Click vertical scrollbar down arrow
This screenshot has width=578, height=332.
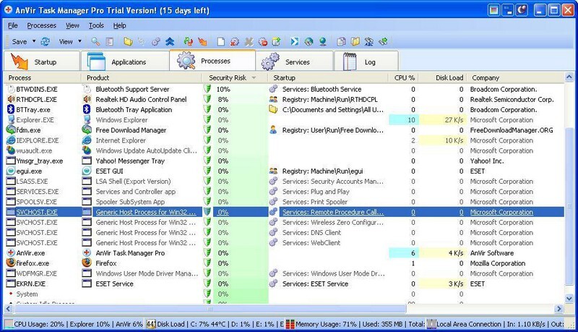coord(569,298)
